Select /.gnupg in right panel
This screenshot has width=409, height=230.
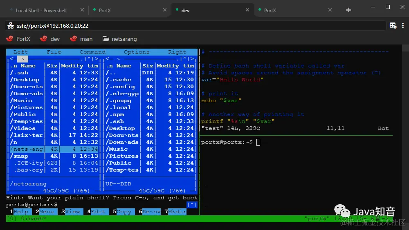point(150,100)
